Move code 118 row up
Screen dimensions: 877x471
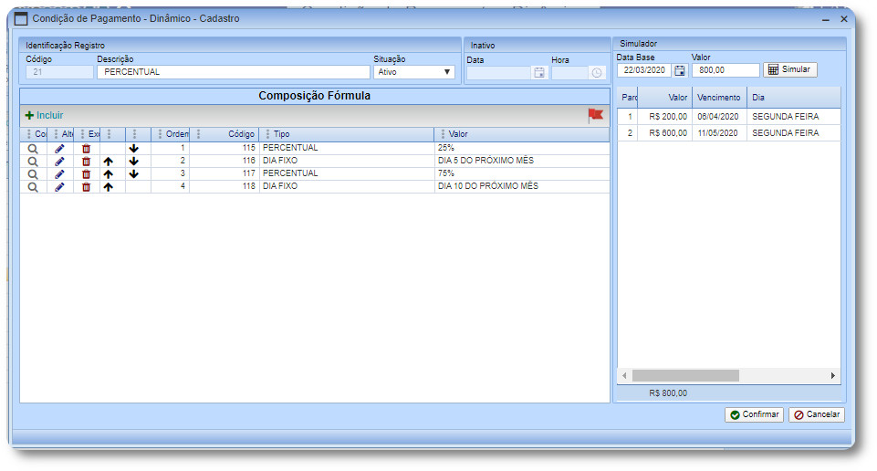108,186
